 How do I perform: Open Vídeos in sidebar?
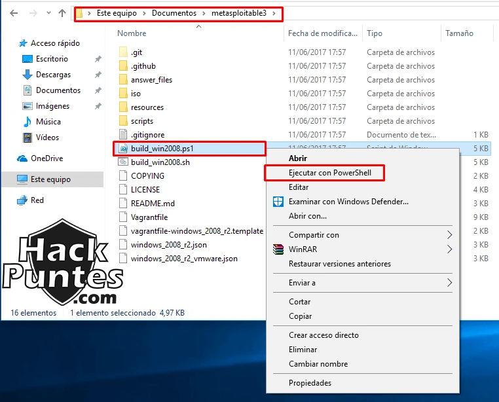tap(47, 137)
